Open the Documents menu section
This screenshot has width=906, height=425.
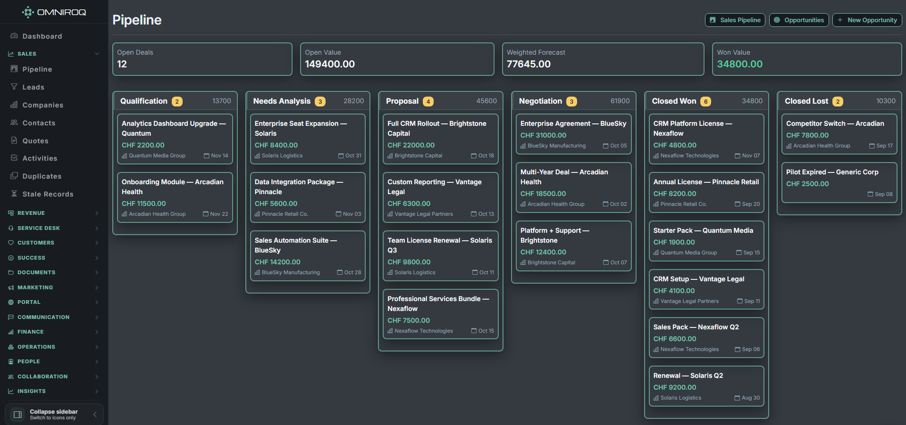pos(54,272)
